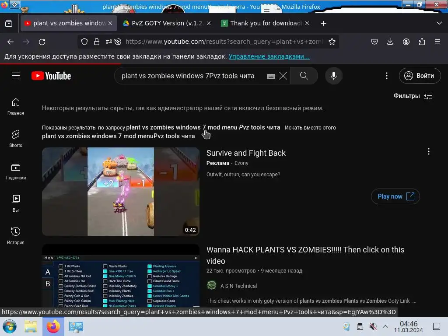This screenshot has height=336, width=448.
Task: Run search with magnifier button
Action: tap(304, 76)
